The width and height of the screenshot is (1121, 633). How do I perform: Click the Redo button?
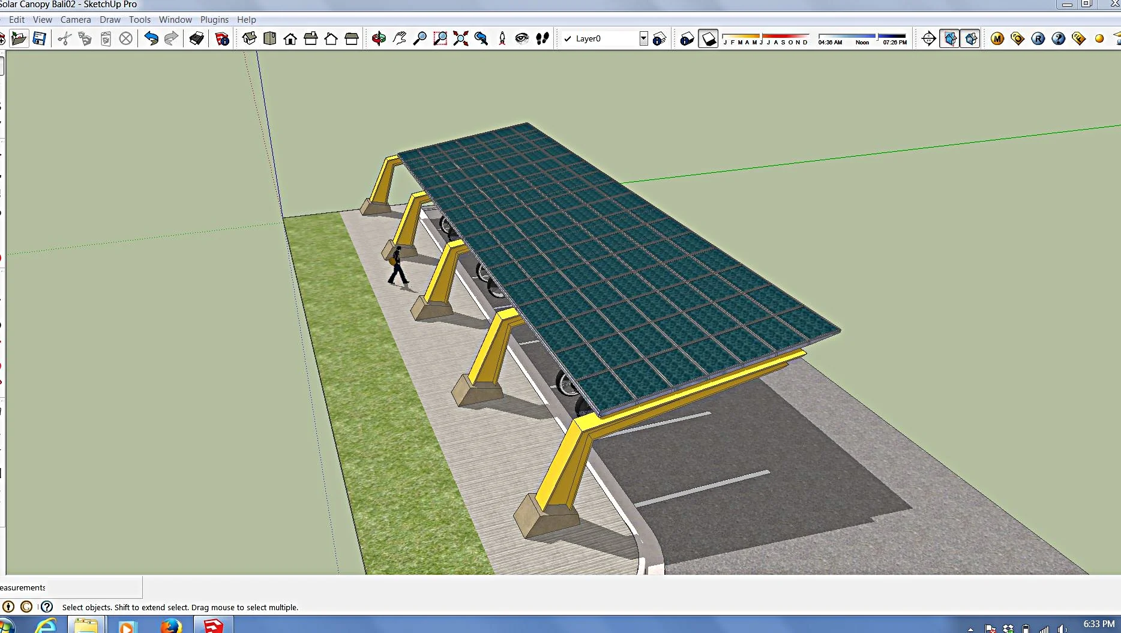coord(172,38)
